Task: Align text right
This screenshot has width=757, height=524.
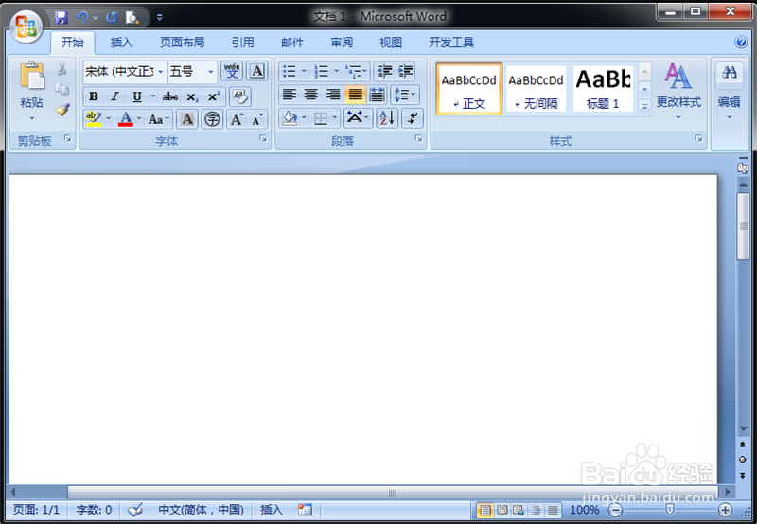Action: (x=333, y=95)
